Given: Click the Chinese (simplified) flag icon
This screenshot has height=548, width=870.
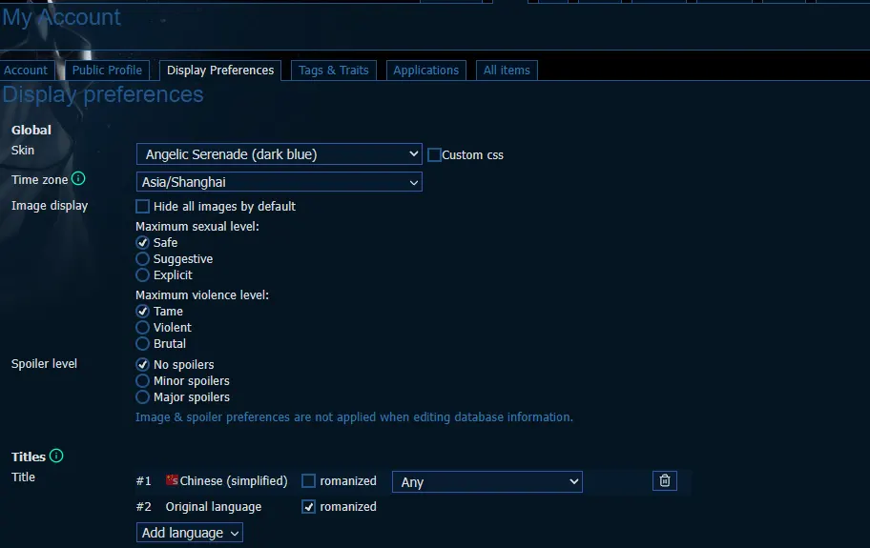Looking at the screenshot, I should point(172,480).
